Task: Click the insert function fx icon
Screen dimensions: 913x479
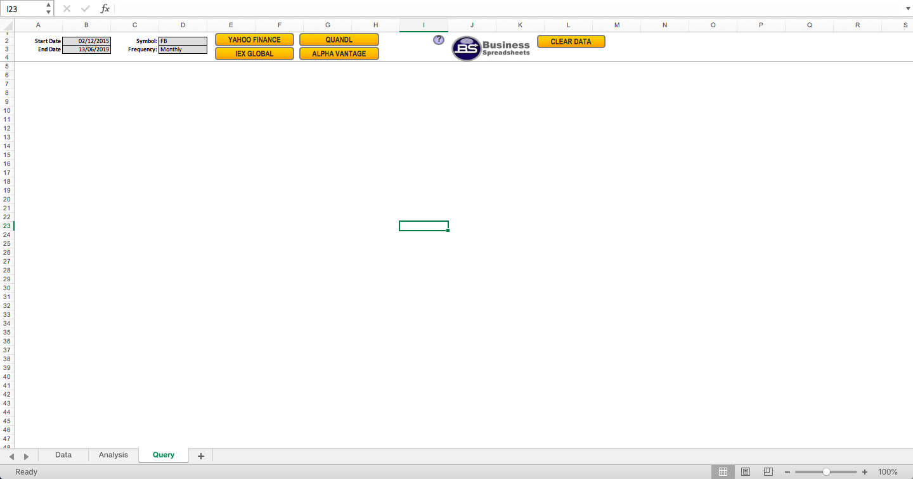Action: coord(105,9)
